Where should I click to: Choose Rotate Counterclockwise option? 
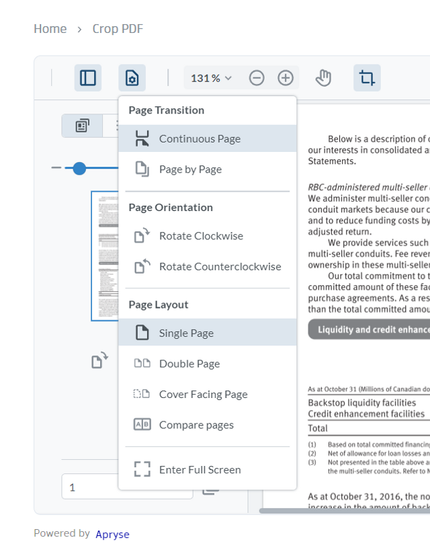point(208,266)
